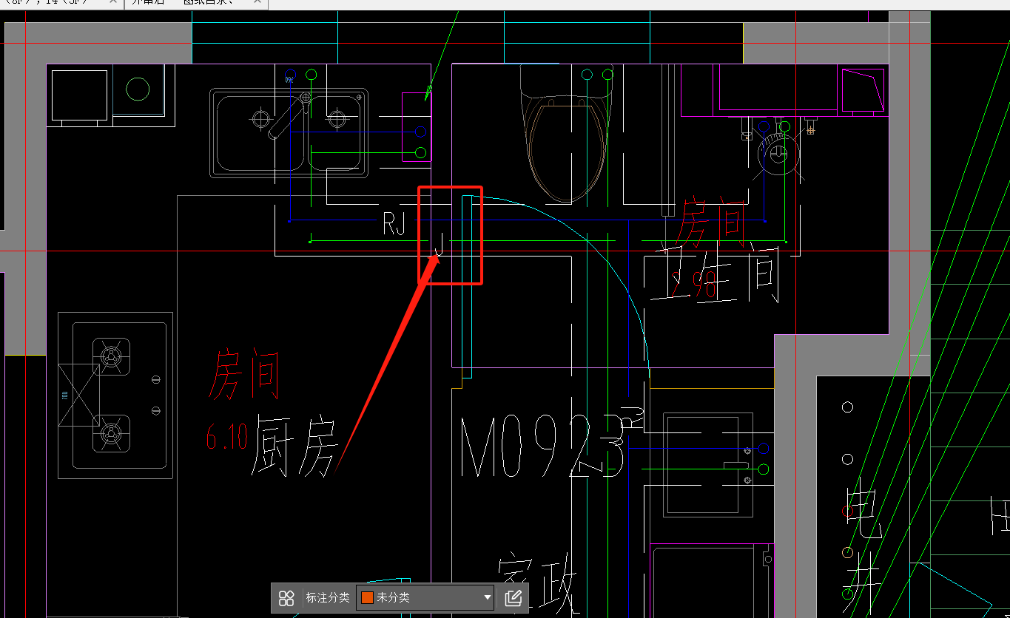Click the 标注分类 label
Viewport: 1010px width, 618px height.
pyautogui.click(x=327, y=598)
